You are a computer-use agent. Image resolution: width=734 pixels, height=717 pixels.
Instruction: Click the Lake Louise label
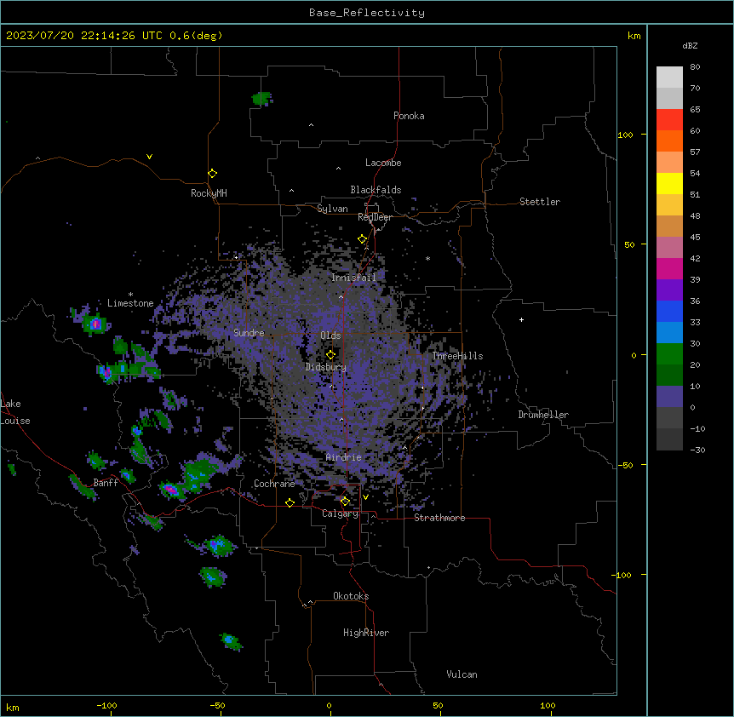[15, 412]
